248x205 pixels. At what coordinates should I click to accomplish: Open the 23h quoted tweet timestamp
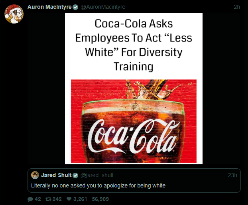coord(232,175)
